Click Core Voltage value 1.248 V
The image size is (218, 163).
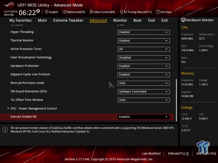click(x=203, y=50)
